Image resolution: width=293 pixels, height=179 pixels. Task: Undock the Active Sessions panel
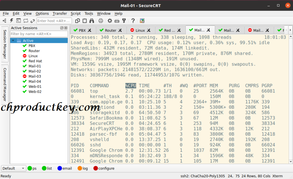[62, 28]
